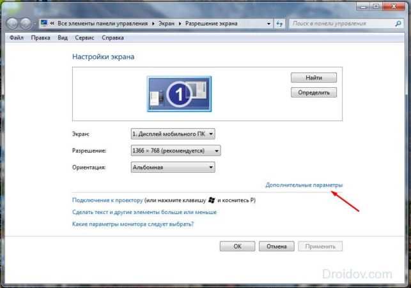Open the Файл menu
411x288 pixels.
[17, 38]
